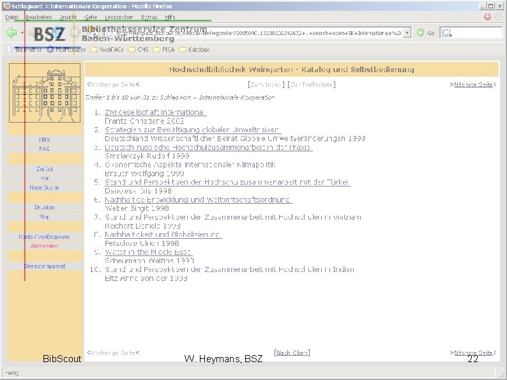Open the CMS bookmark folder
The image size is (507, 380).
click(138, 49)
